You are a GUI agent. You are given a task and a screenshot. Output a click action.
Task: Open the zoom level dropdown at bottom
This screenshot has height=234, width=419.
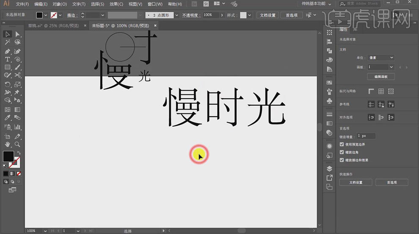45,231
